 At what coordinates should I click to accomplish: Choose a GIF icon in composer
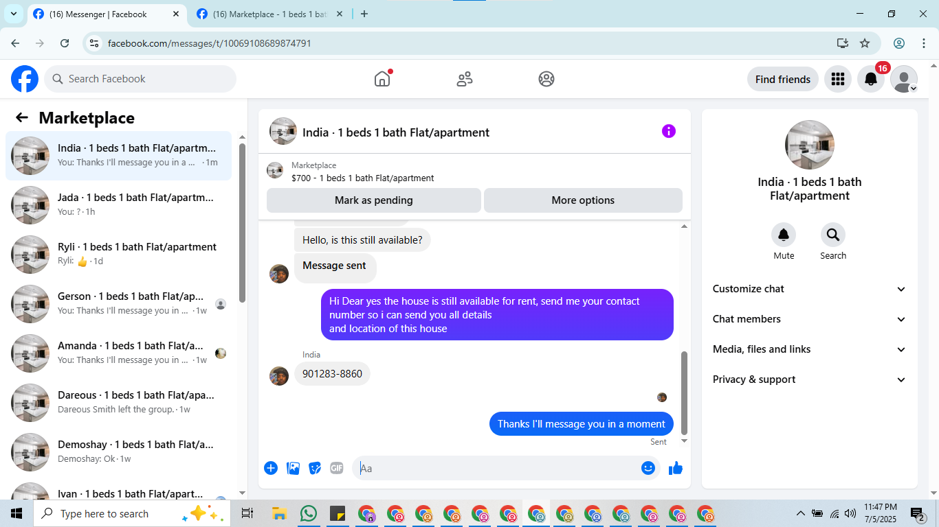(x=337, y=468)
